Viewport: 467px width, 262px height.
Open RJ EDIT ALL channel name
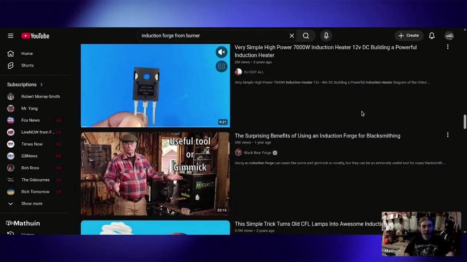[254, 72]
